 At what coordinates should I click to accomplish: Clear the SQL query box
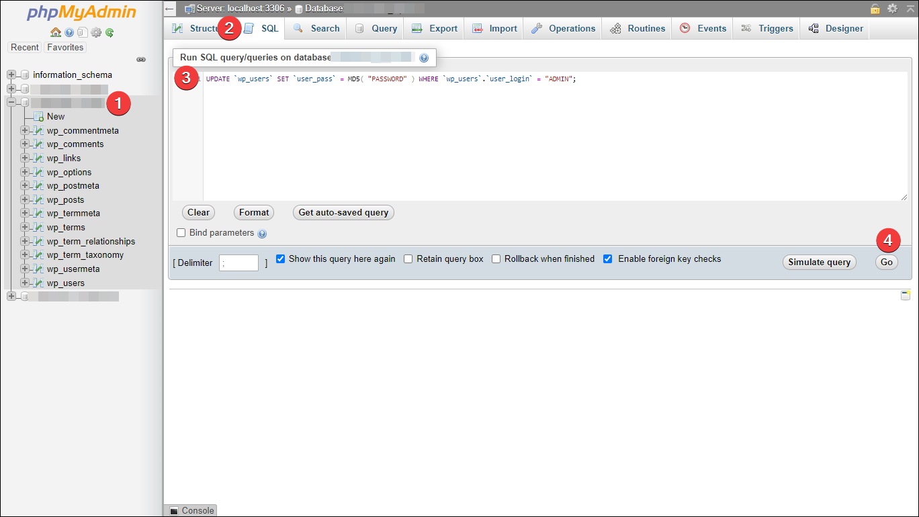pyautogui.click(x=198, y=212)
